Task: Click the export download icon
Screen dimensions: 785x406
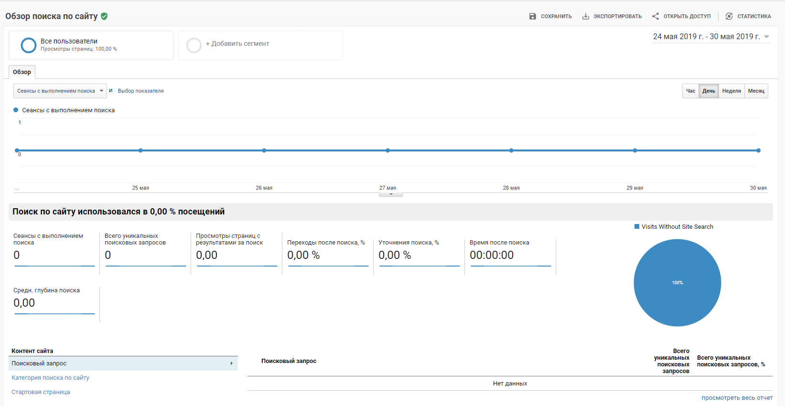Action: tap(585, 16)
